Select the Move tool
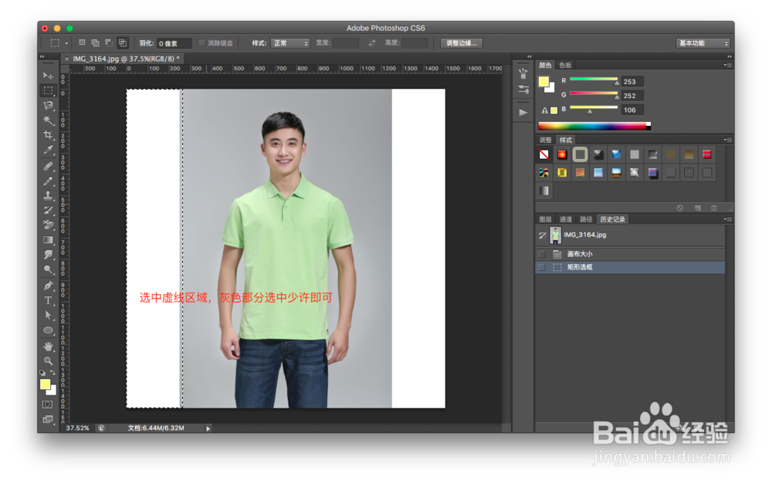 click(x=48, y=76)
